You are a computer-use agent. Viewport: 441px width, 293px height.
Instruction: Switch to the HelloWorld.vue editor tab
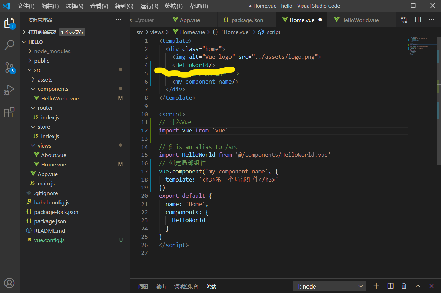[359, 20]
